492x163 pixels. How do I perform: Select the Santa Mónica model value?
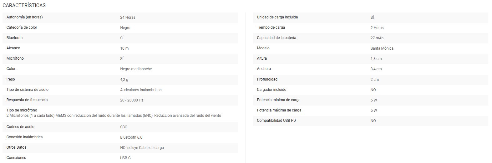point(382,48)
